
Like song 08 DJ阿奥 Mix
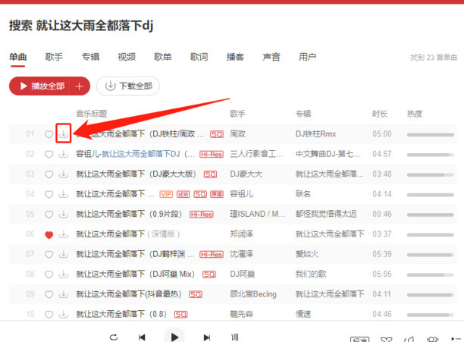click(49, 275)
